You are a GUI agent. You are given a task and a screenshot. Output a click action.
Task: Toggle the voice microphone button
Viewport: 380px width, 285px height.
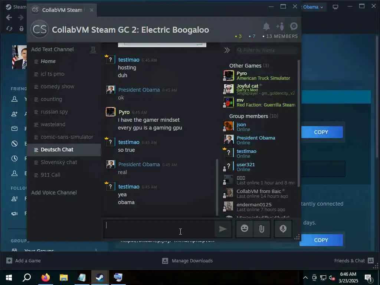coord(283,229)
